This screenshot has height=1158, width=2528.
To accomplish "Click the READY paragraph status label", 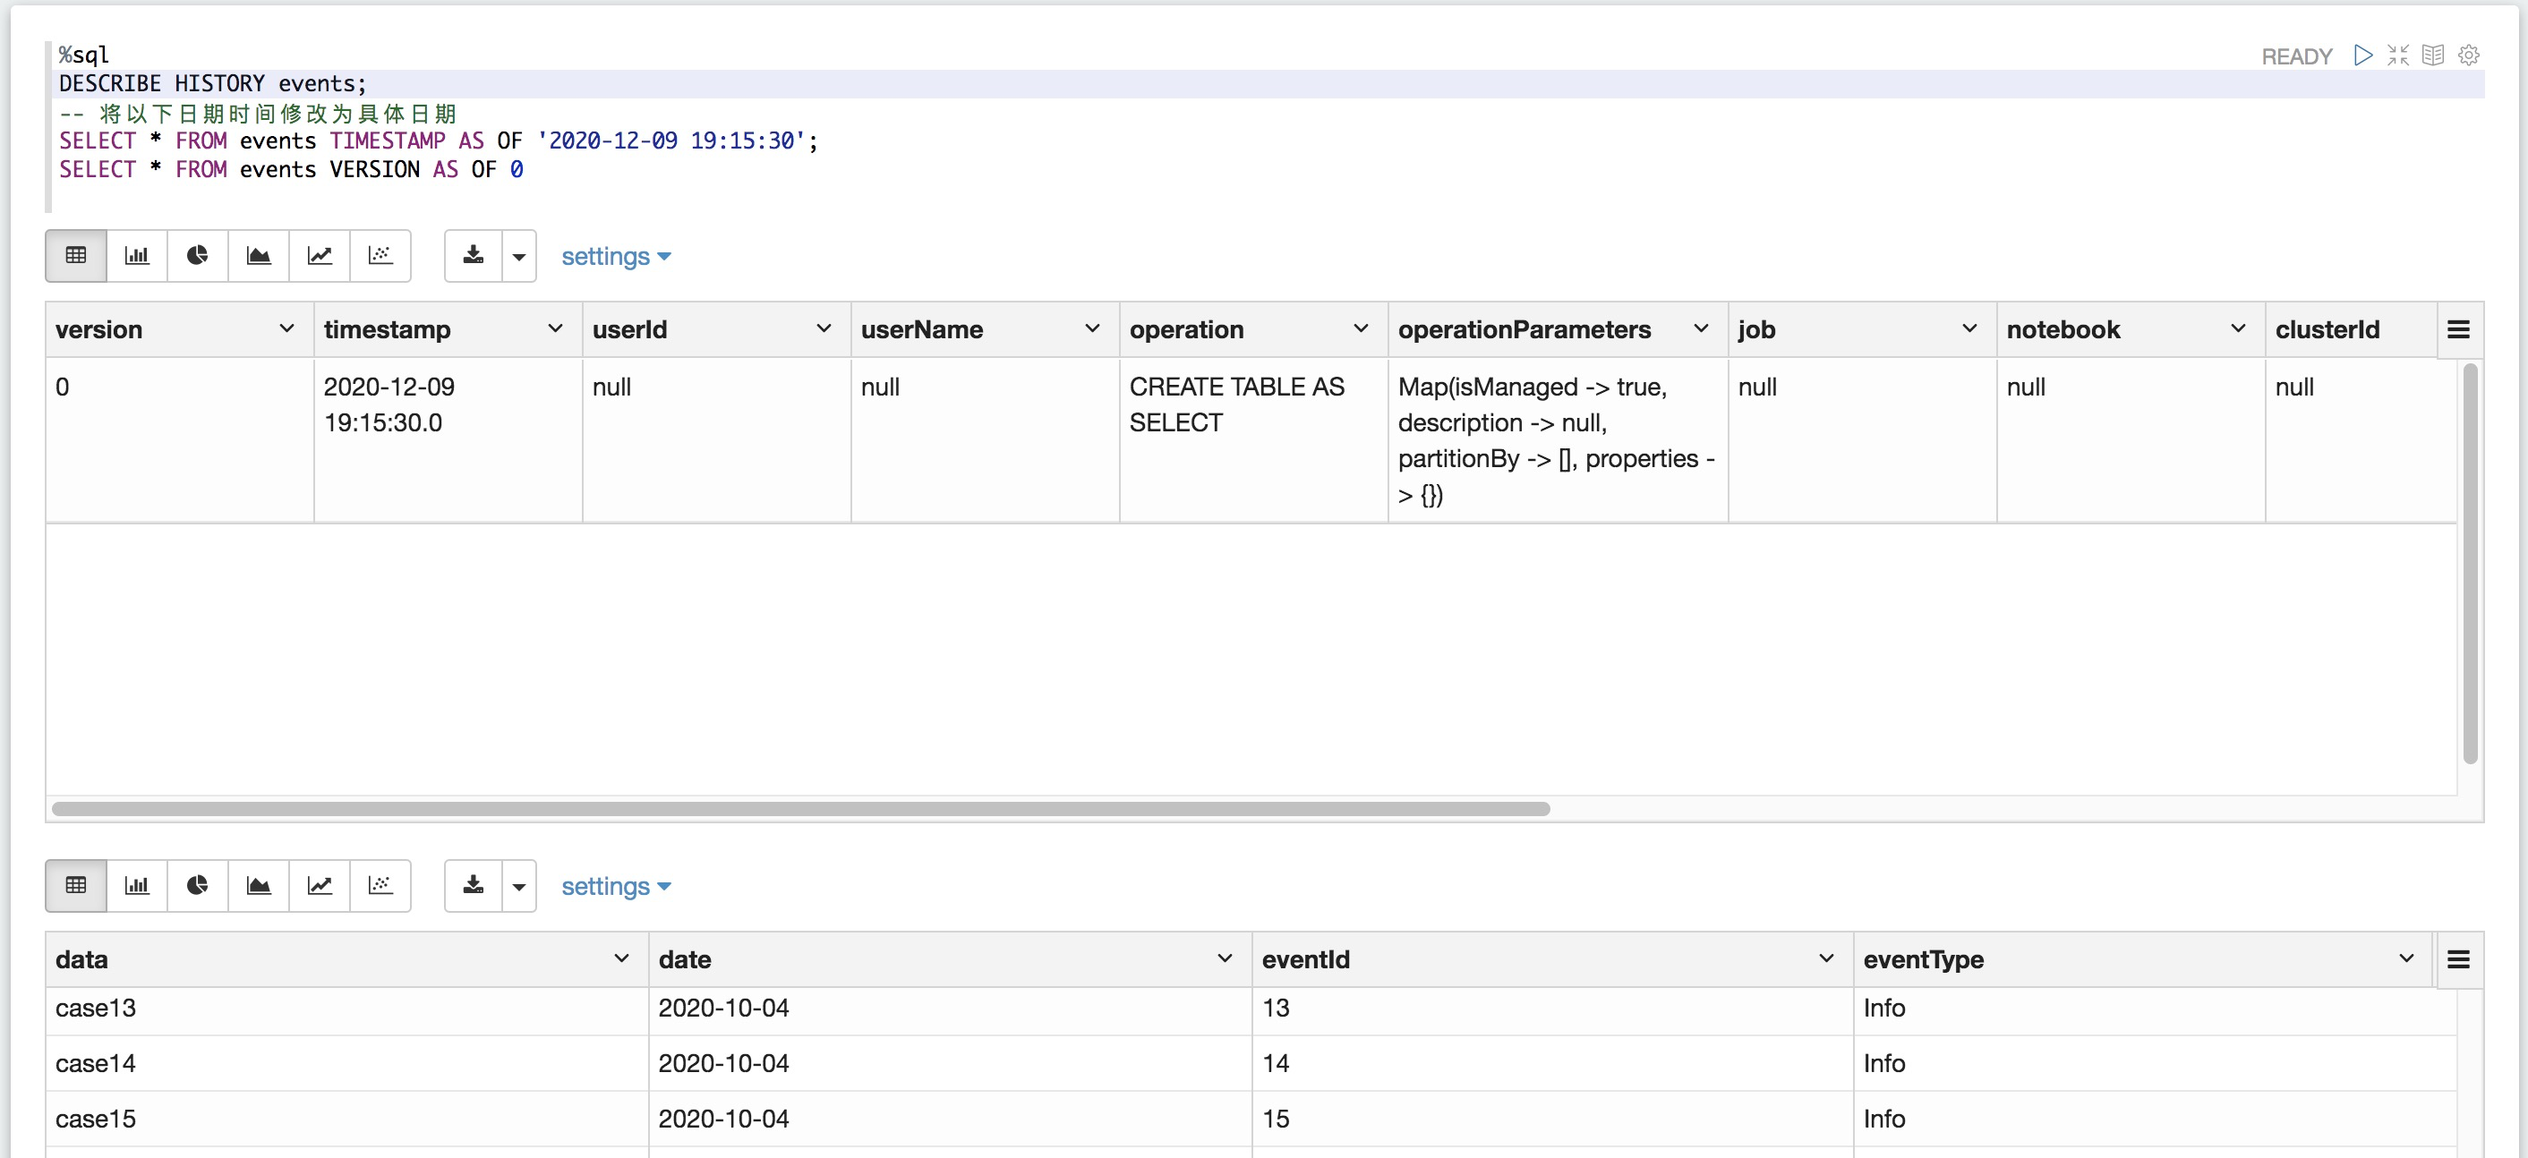I will (x=2296, y=56).
